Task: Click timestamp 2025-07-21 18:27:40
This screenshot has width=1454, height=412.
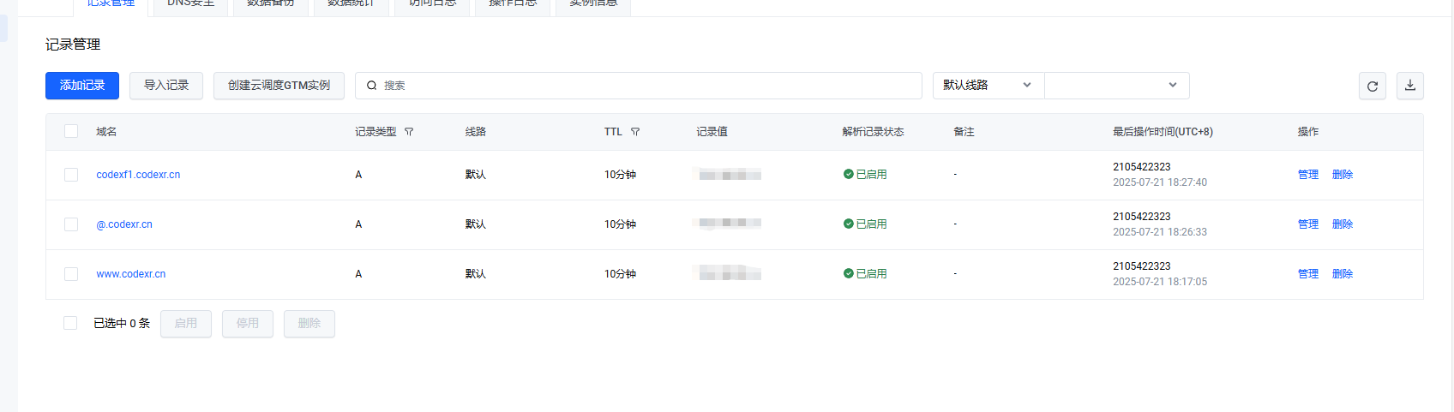Action: pyautogui.click(x=1160, y=182)
